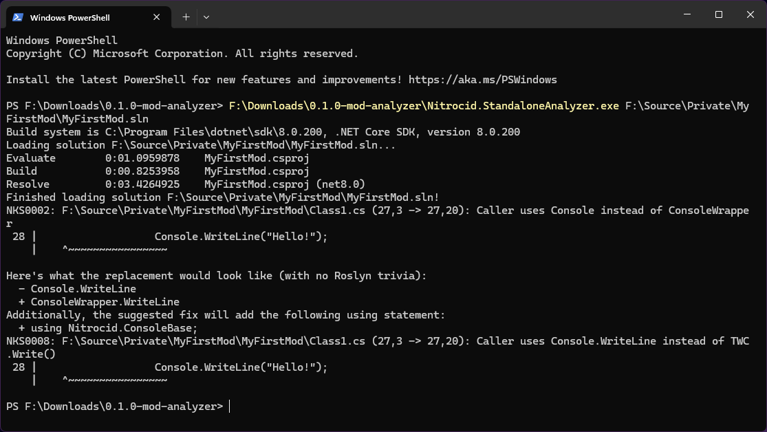The height and width of the screenshot is (432, 767).
Task: Close the Windows PowerShell tab
Action: [x=159, y=17]
